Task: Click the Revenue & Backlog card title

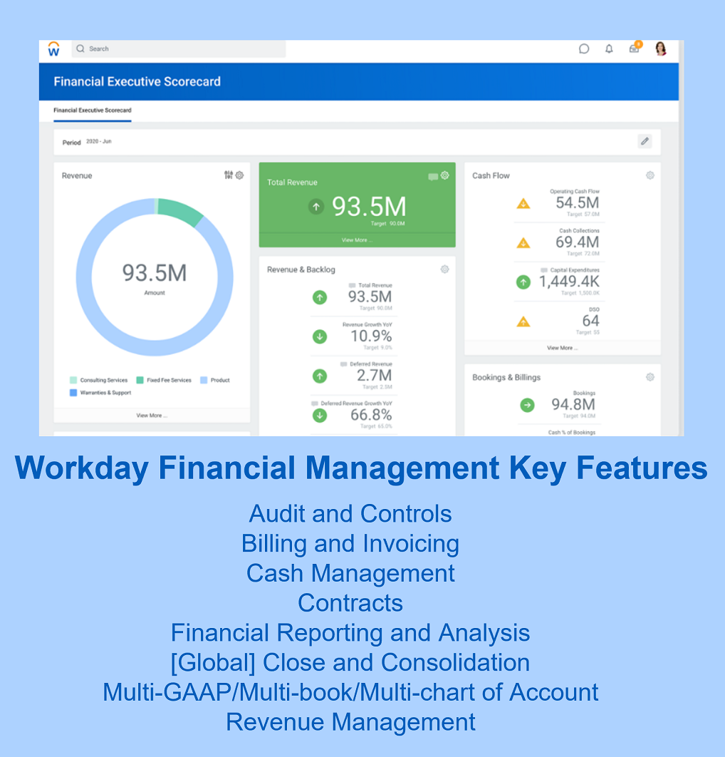Action: point(301,269)
